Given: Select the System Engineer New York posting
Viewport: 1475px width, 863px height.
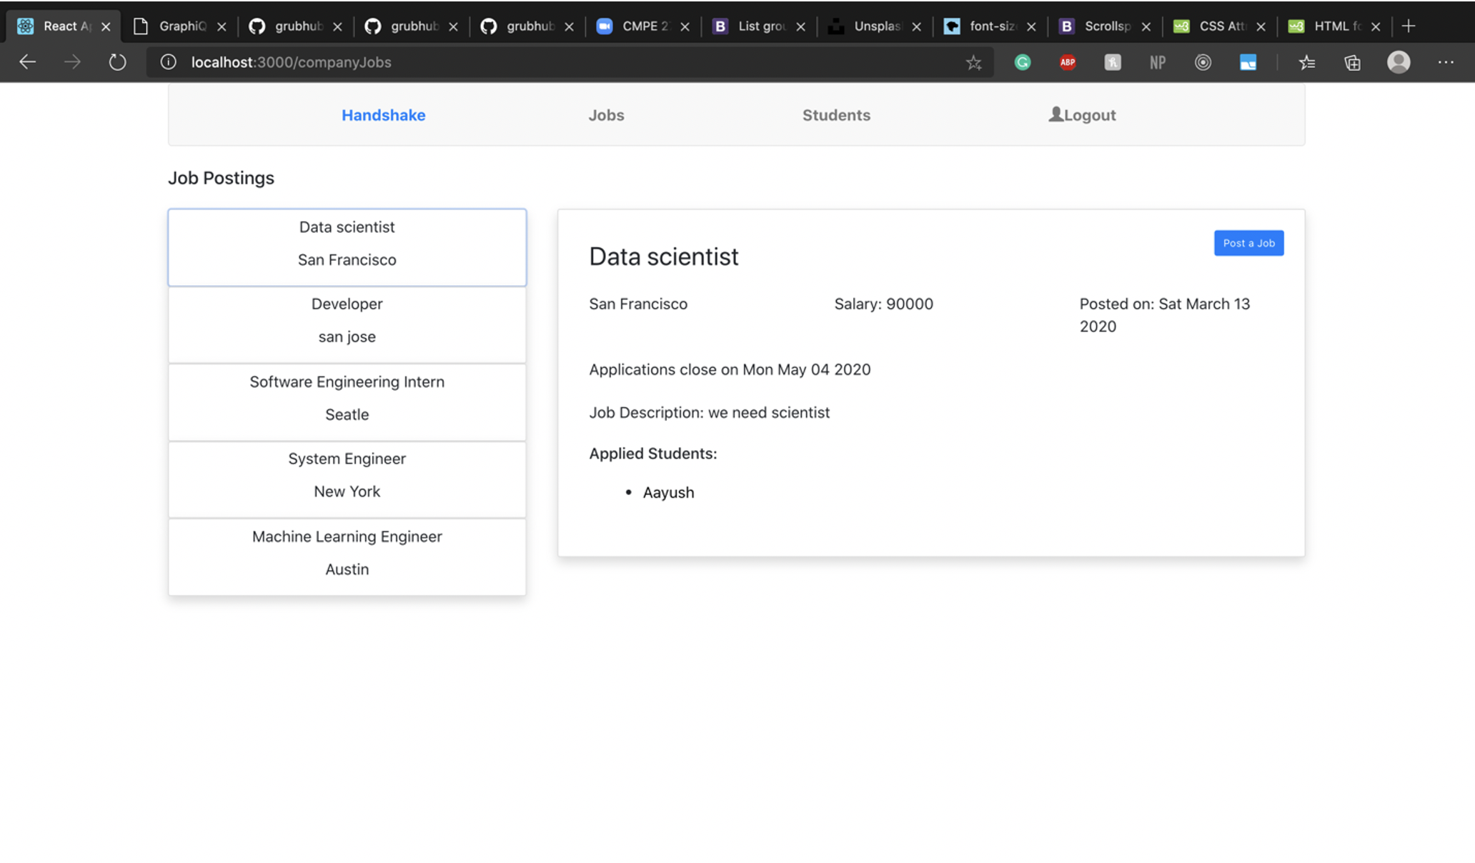Looking at the screenshot, I should 347,479.
